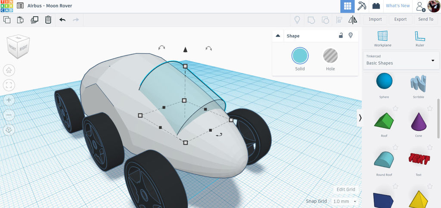Viewport: 441px width, 208px height.
Task: Favorite the Roof shape star
Action: point(395,108)
